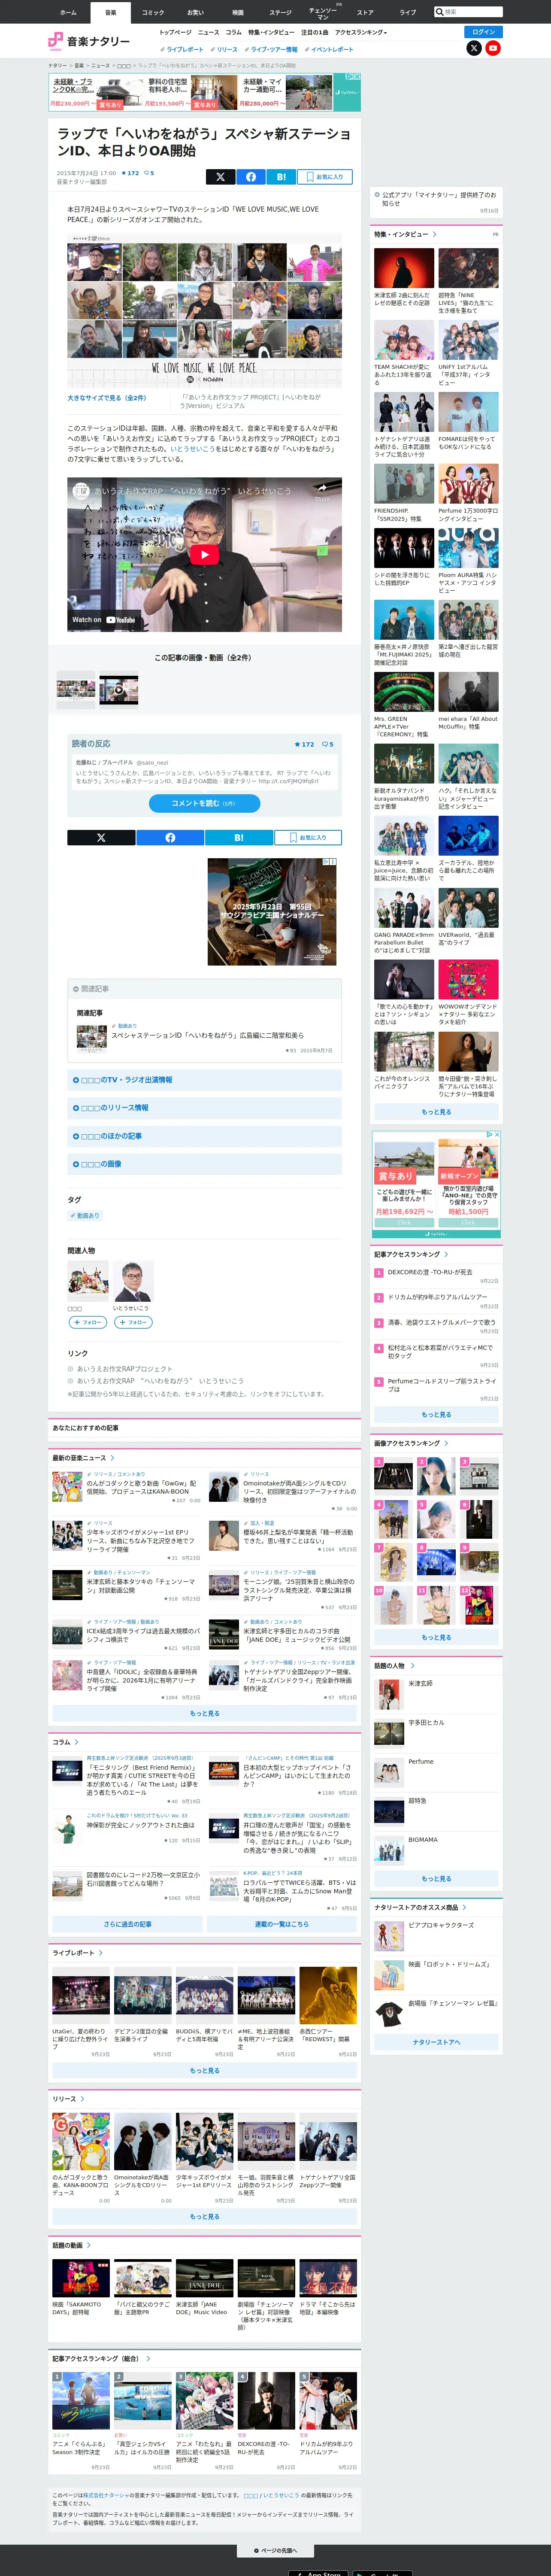Image resolution: width=551 pixels, height=2576 pixels.
Task: Share article on Facebook under the headline
Action: tap(251, 177)
